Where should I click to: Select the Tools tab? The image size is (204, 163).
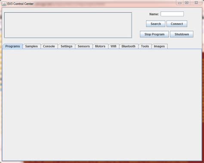pyautogui.click(x=145, y=46)
